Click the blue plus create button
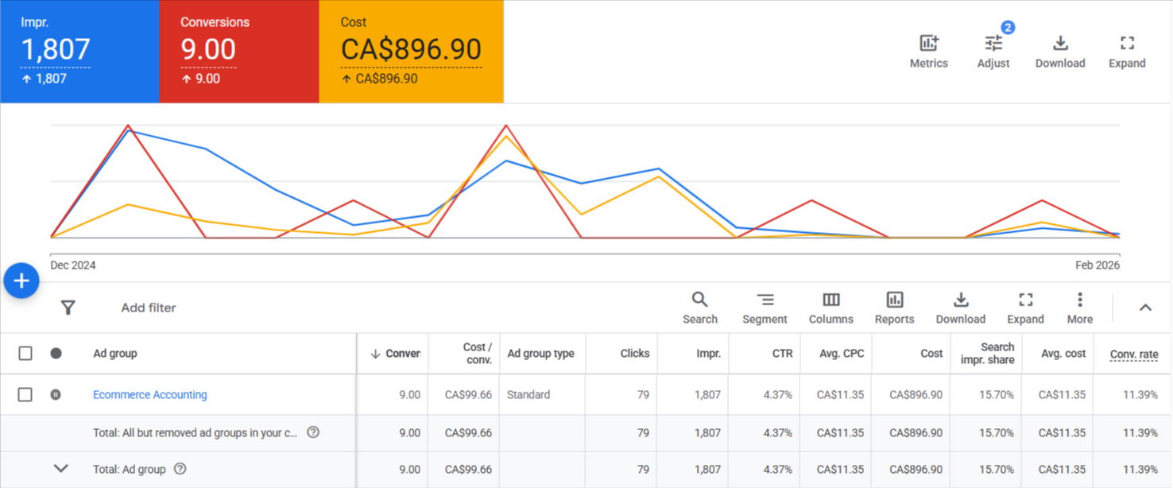Screen dimensions: 1173x488 coord(21,281)
